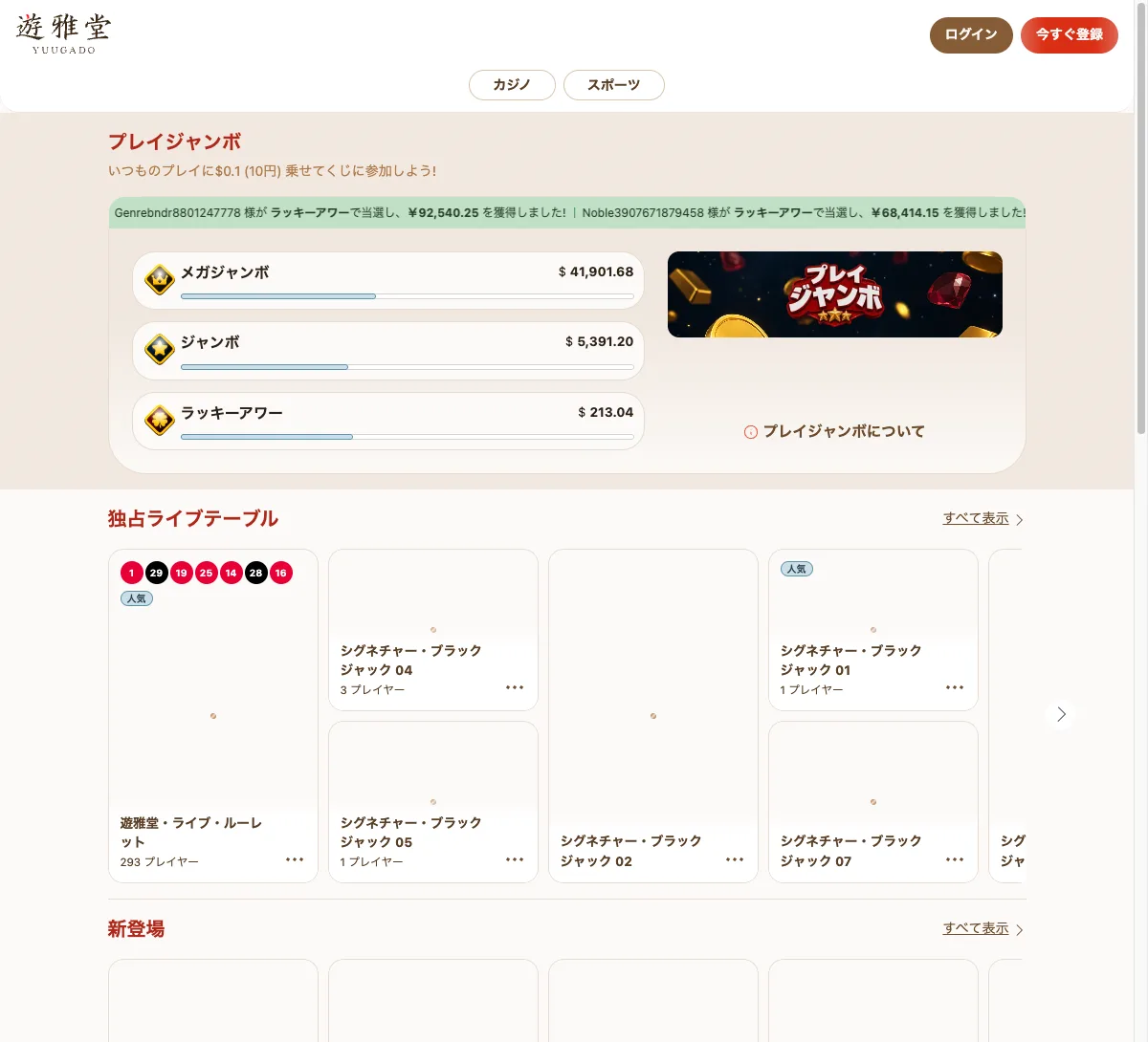
Task: Click the $ 5,391.20 jackpot amount
Action: [600, 341]
